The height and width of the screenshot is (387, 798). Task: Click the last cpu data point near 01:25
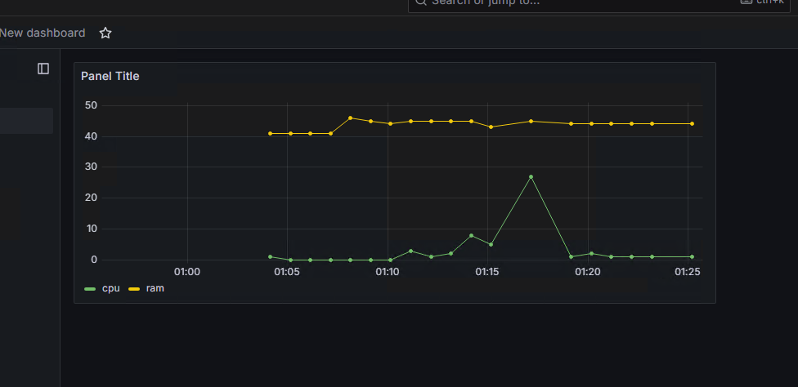click(692, 256)
